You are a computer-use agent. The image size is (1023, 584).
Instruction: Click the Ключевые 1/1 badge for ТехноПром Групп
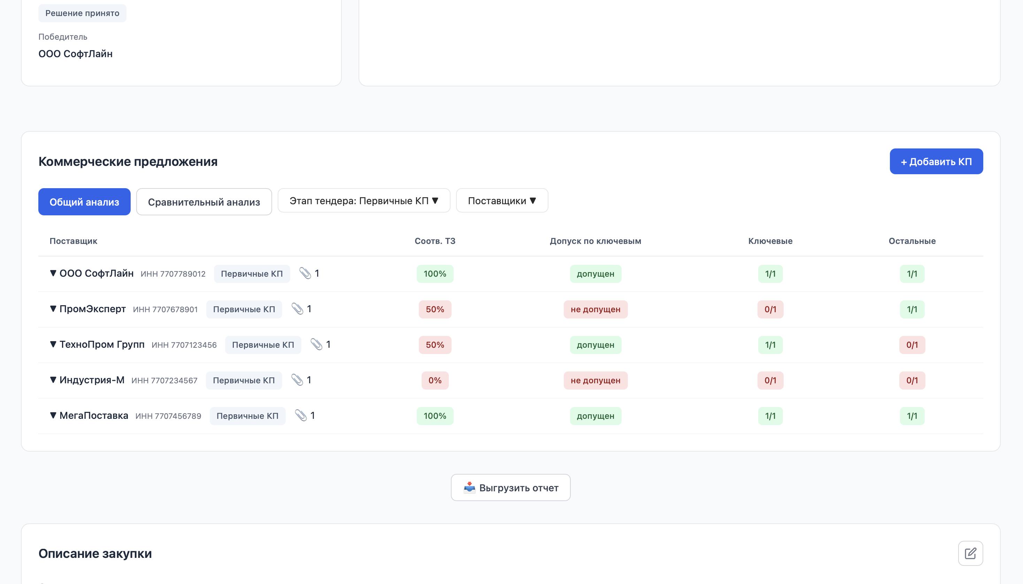click(x=770, y=345)
